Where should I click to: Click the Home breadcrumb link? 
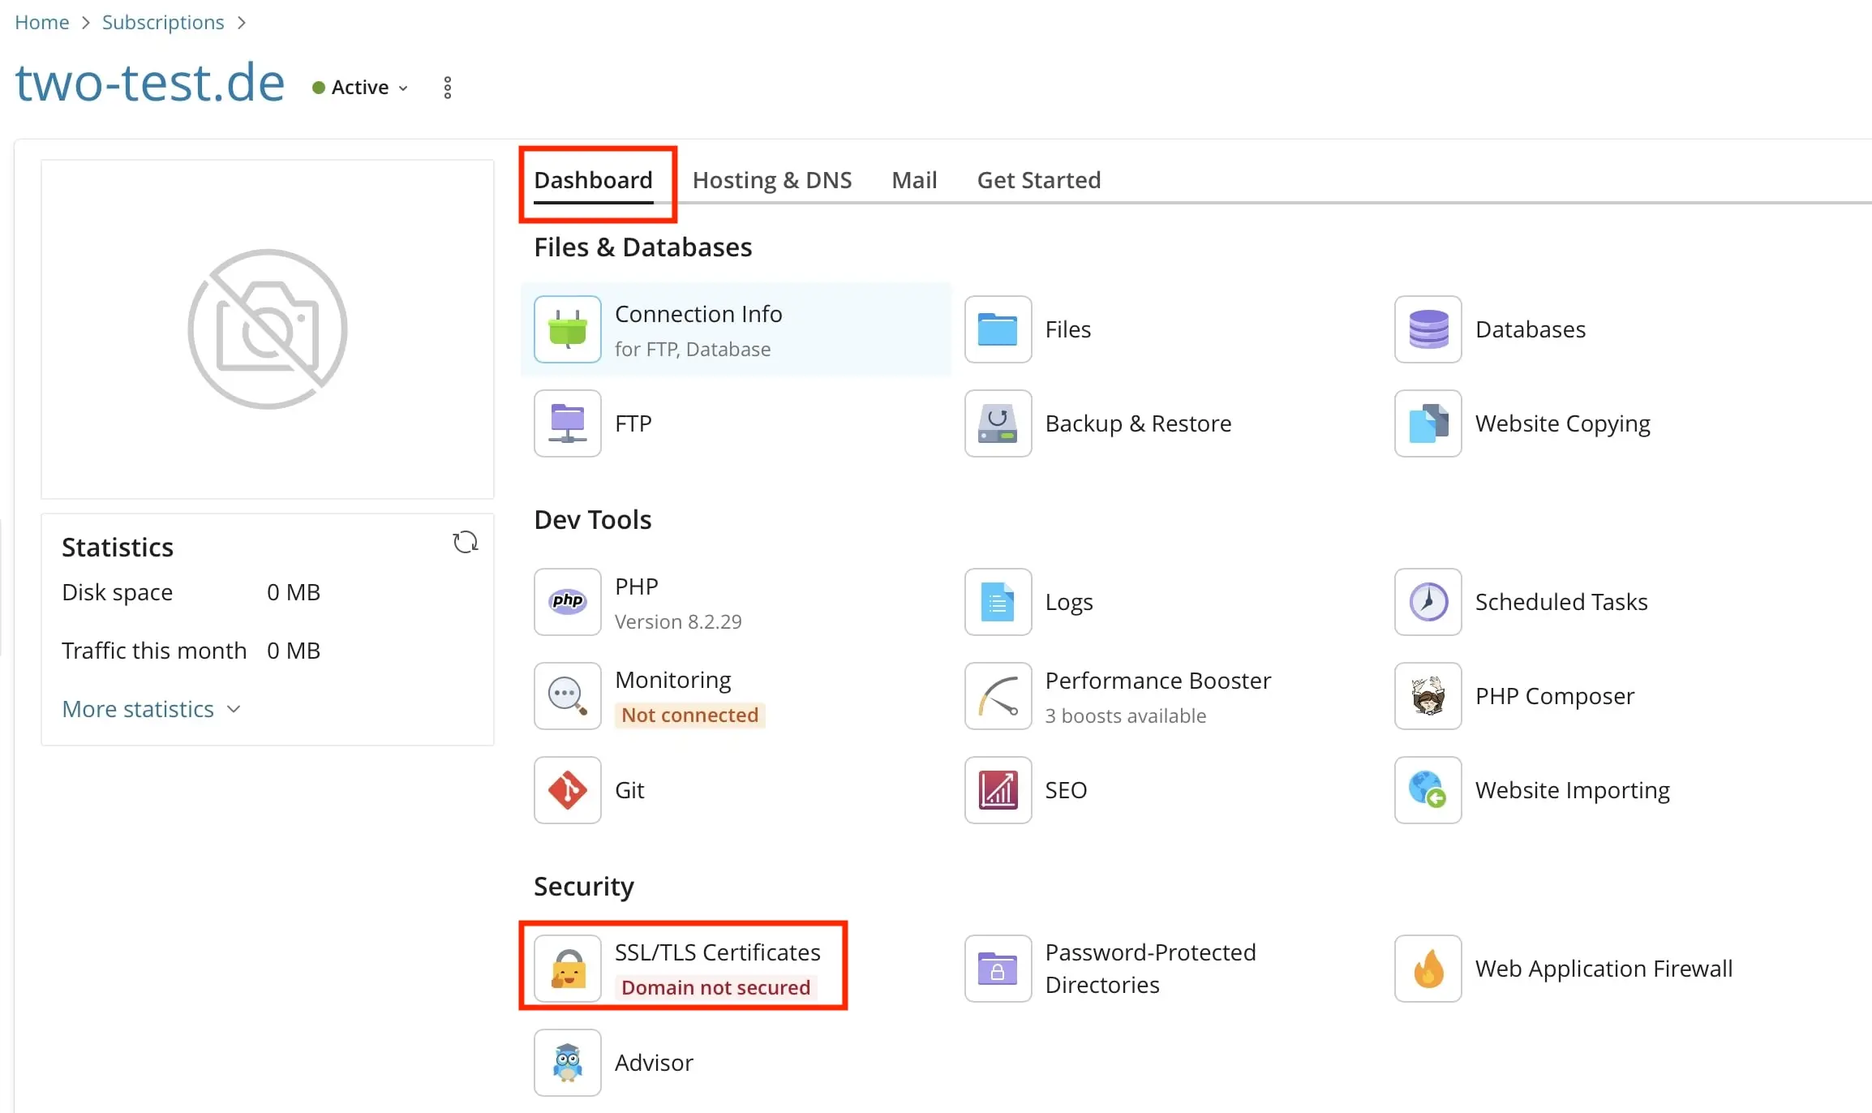click(x=42, y=23)
